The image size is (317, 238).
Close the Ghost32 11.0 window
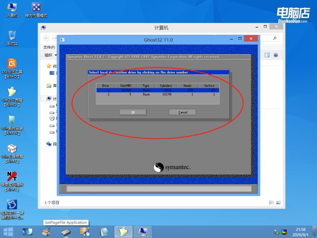click(251, 38)
